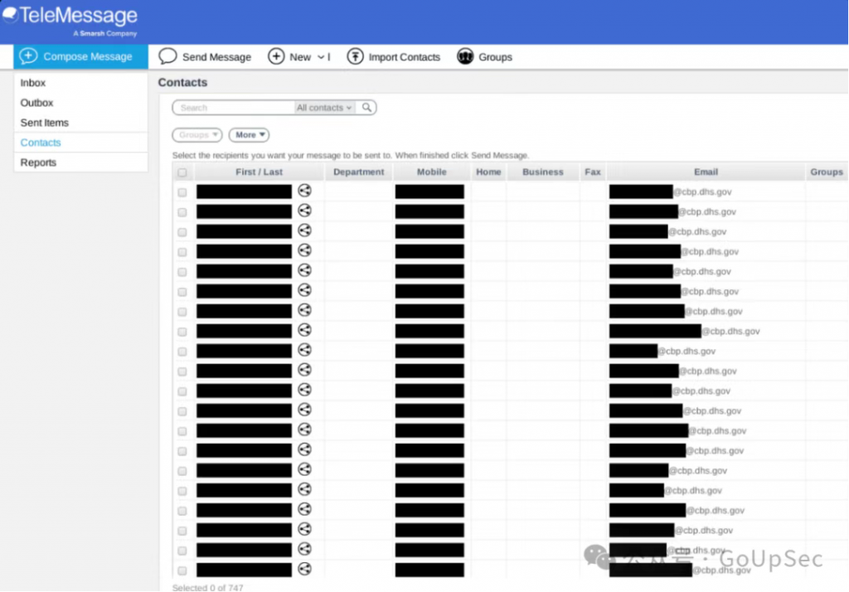Click share icon in fourth contact row
The width and height of the screenshot is (849, 592).
[305, 250]
